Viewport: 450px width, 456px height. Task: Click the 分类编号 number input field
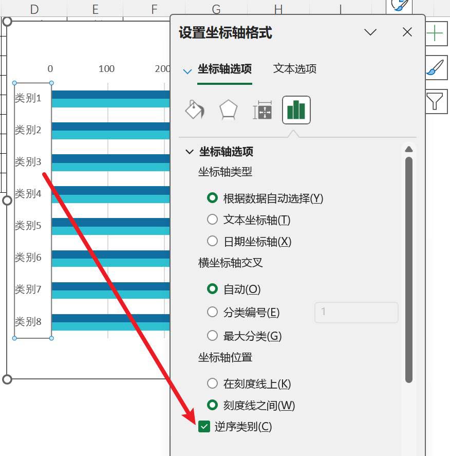point(356,312)
